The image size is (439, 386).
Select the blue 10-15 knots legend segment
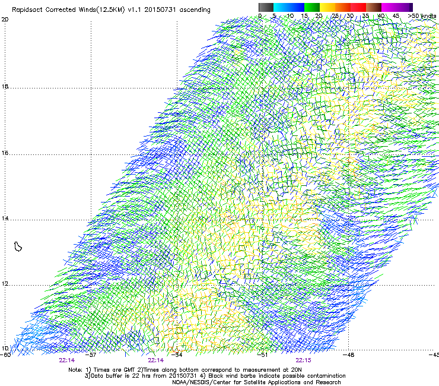click(297, 7)
